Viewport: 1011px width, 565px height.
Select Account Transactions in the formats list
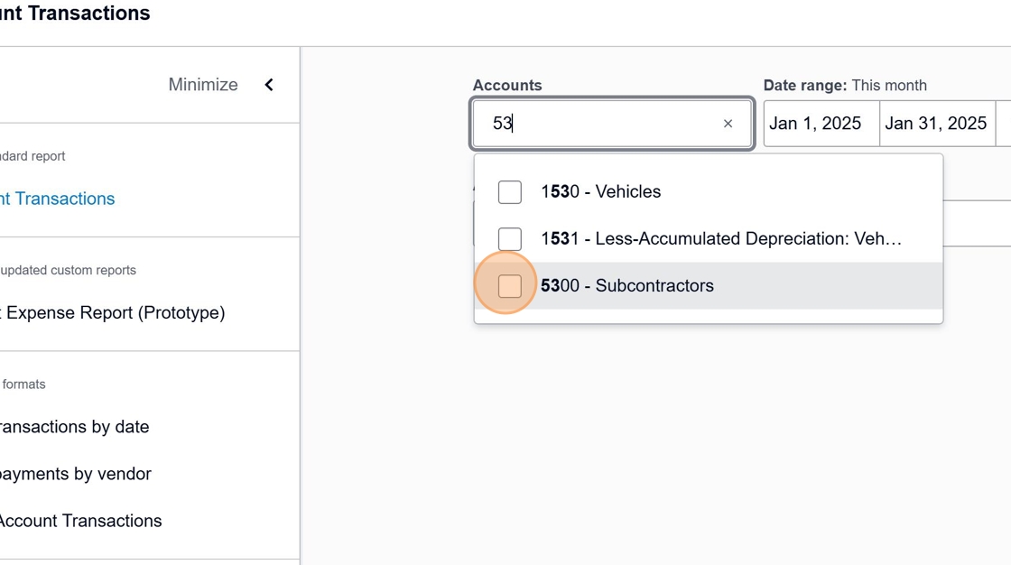(x=79, y=521)
